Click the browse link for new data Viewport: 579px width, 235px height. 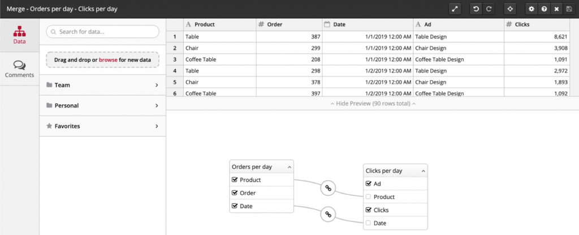[108, 59]
